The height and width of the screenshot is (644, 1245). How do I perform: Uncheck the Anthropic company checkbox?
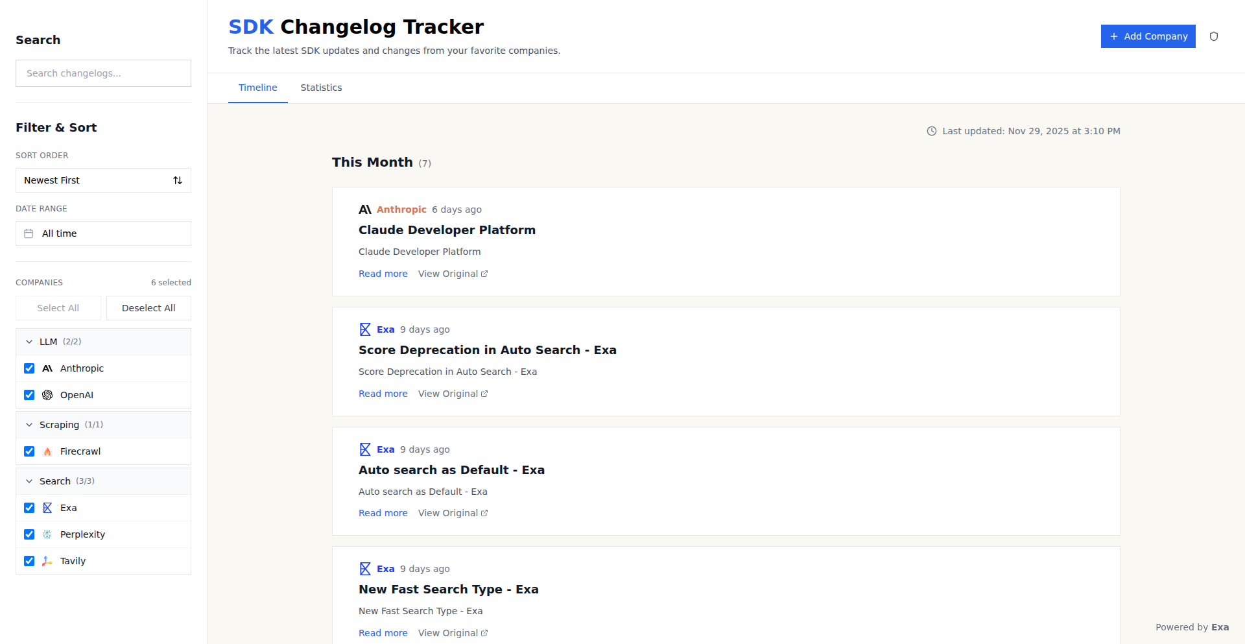coord(29,368)
